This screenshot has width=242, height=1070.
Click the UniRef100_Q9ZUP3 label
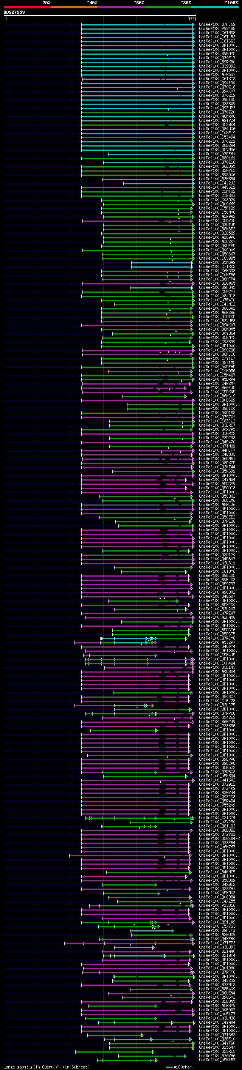click(217, 108)
